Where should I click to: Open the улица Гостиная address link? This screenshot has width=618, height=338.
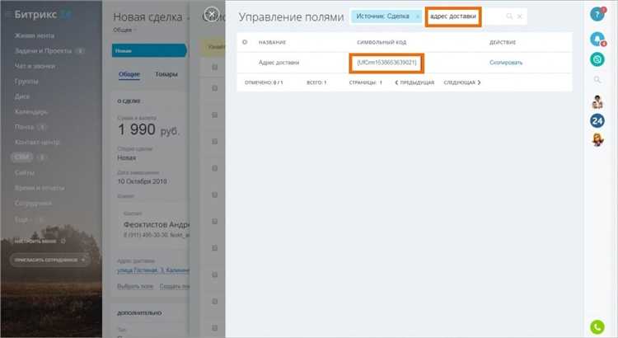tap(153, 270)
